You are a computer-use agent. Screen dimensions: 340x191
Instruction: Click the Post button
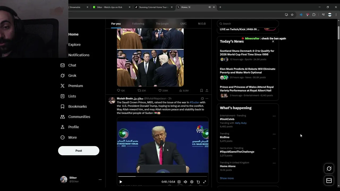point(79,151)
